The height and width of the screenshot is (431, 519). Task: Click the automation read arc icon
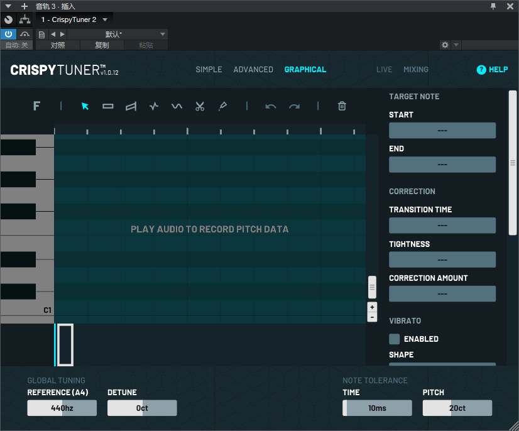click(x=25, y=34)
